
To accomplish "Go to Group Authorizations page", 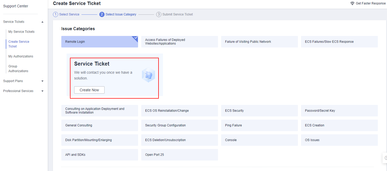I will click(x=18, y=69).
